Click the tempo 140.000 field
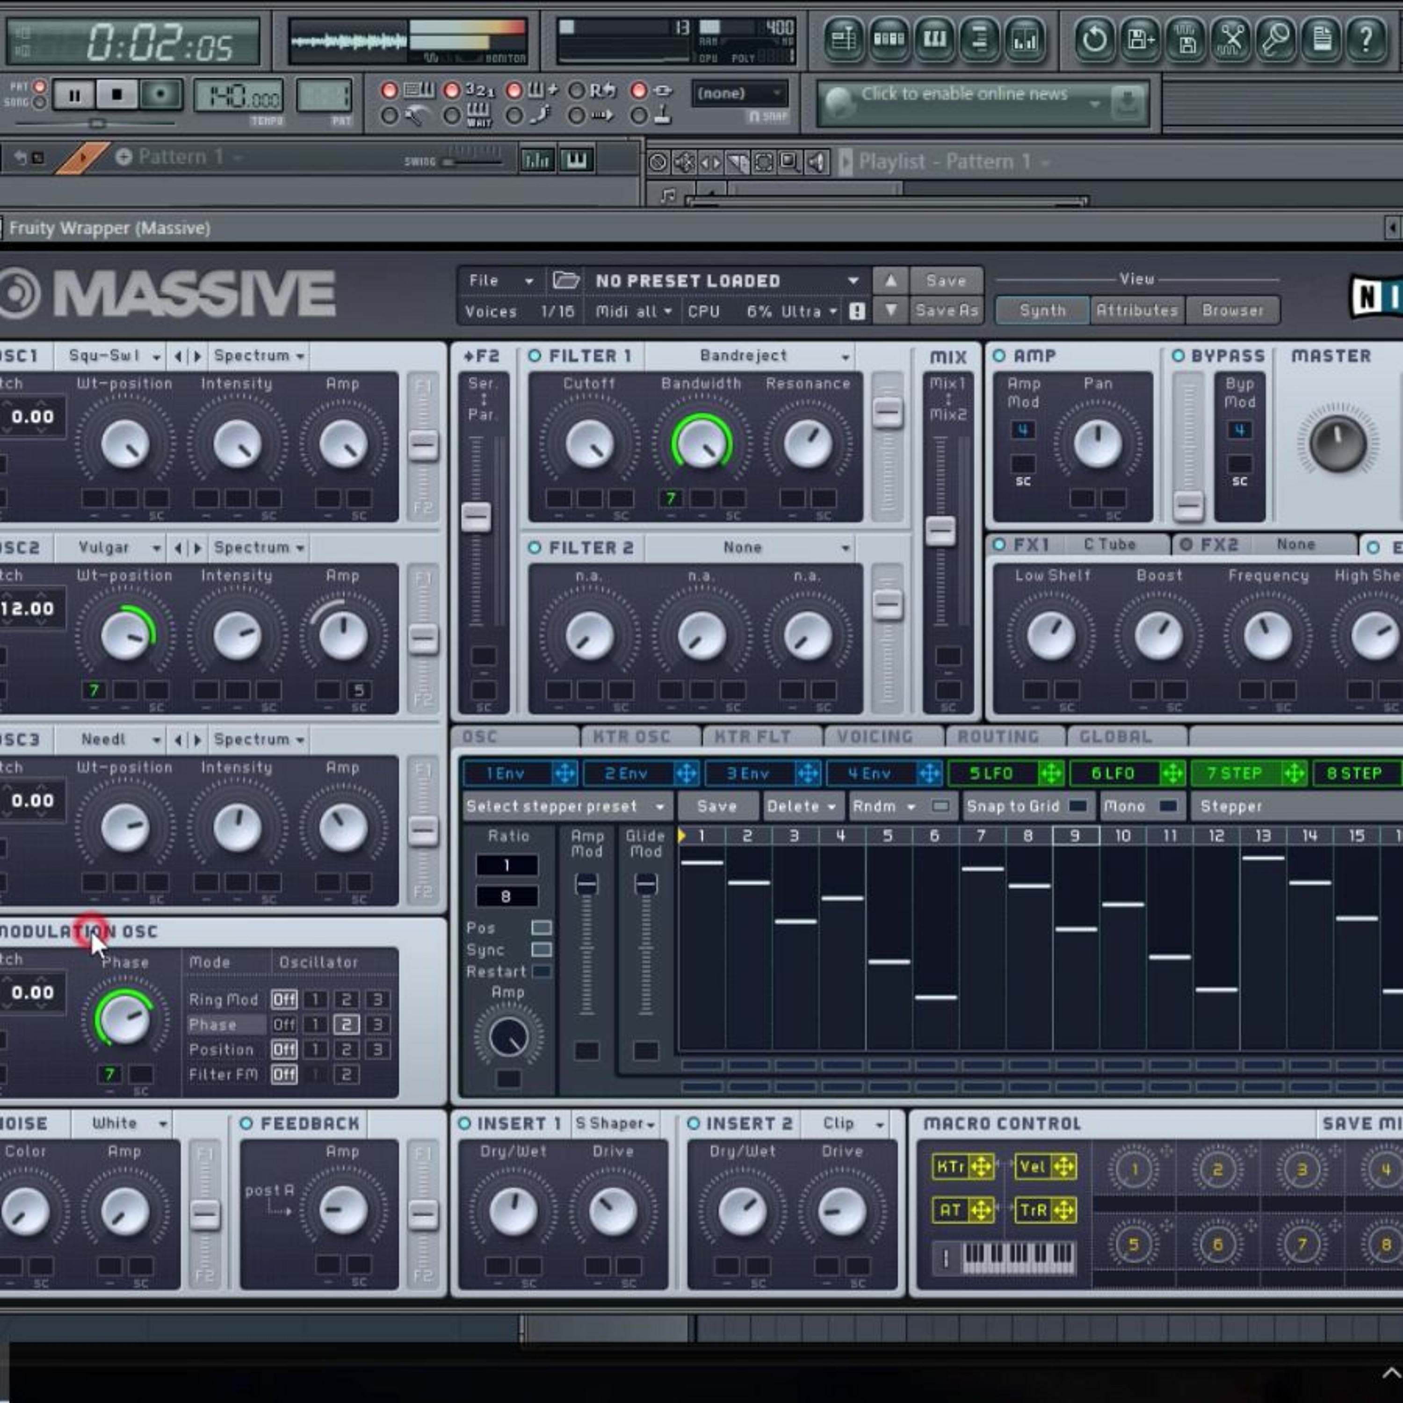This screenshot has height=1403, width=1403. tap(238, 95)
